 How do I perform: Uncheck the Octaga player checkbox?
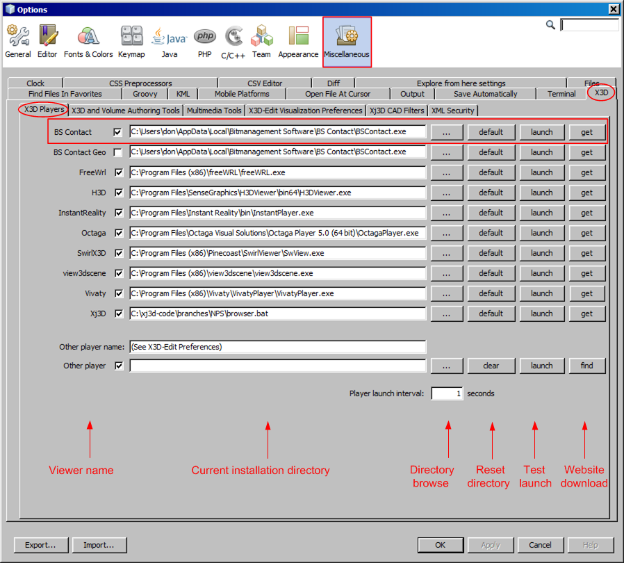pyautogui.click(x=119, y=233)
